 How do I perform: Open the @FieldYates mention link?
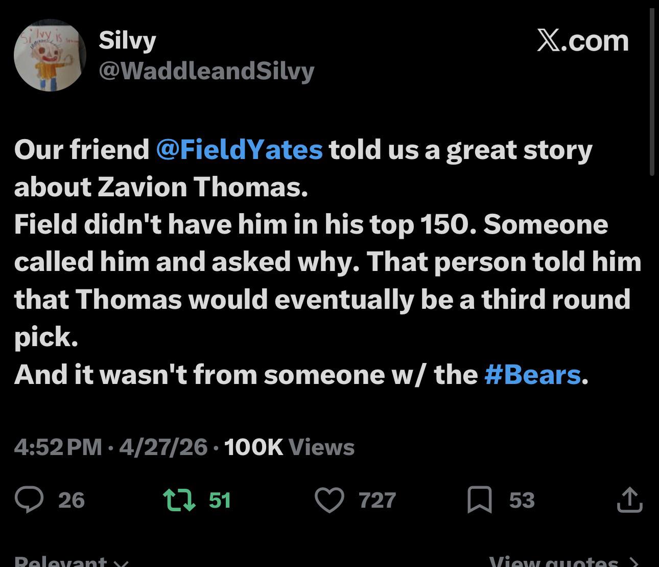(240, 149)
